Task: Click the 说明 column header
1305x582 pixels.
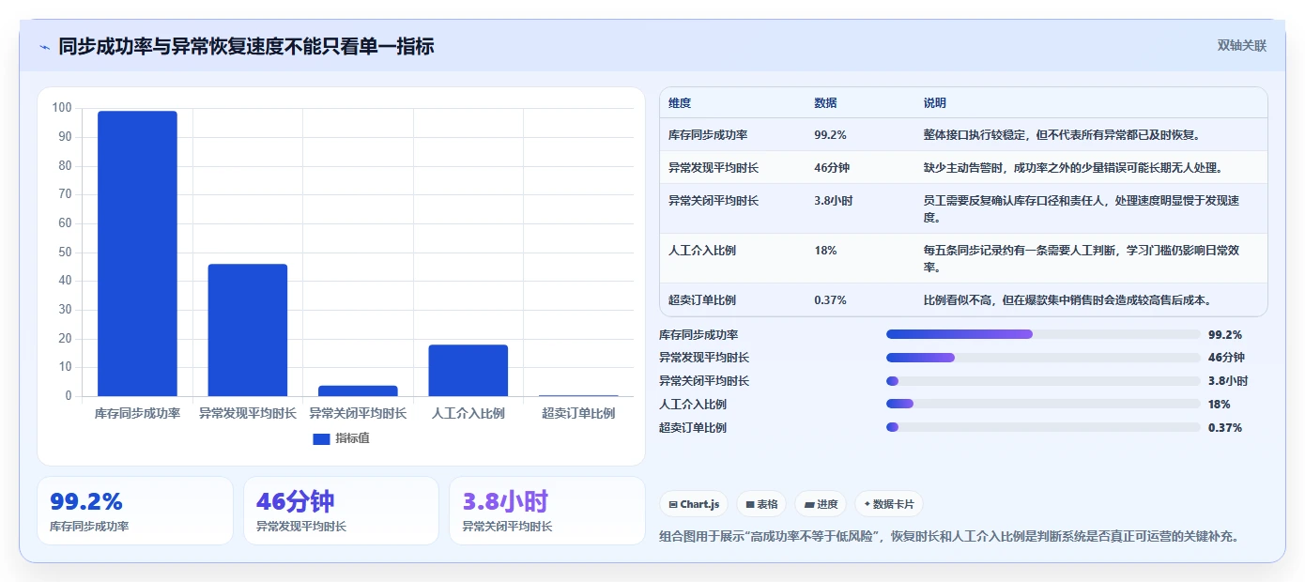Action: click(x=935, y=103)
